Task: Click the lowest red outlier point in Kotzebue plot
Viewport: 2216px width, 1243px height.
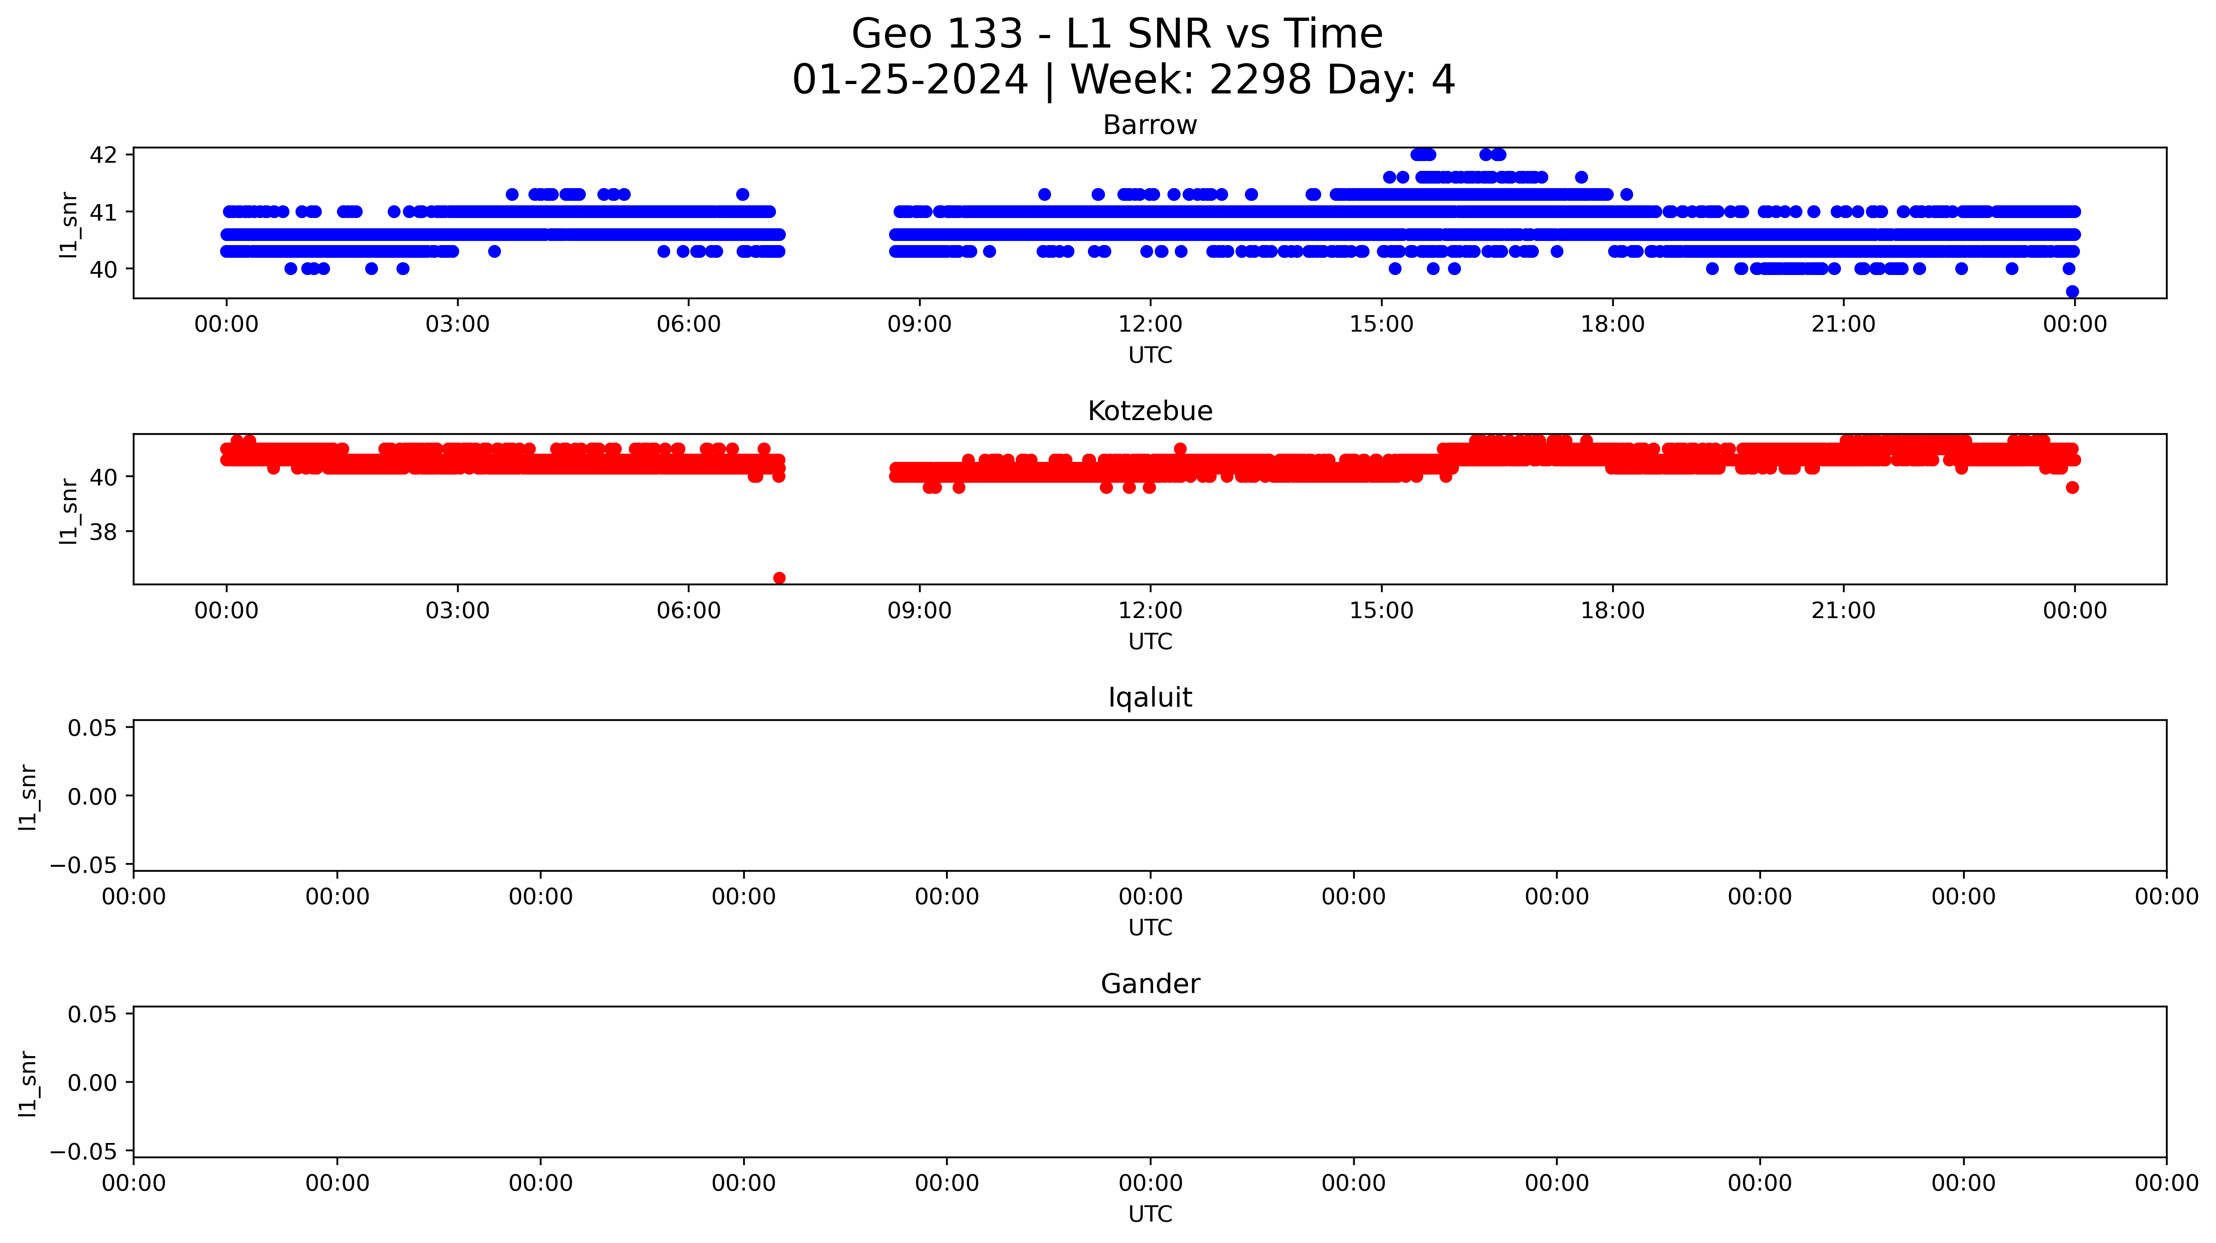Action: click(779, 578)
